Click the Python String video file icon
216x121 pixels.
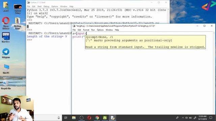(x=18, y=9)
